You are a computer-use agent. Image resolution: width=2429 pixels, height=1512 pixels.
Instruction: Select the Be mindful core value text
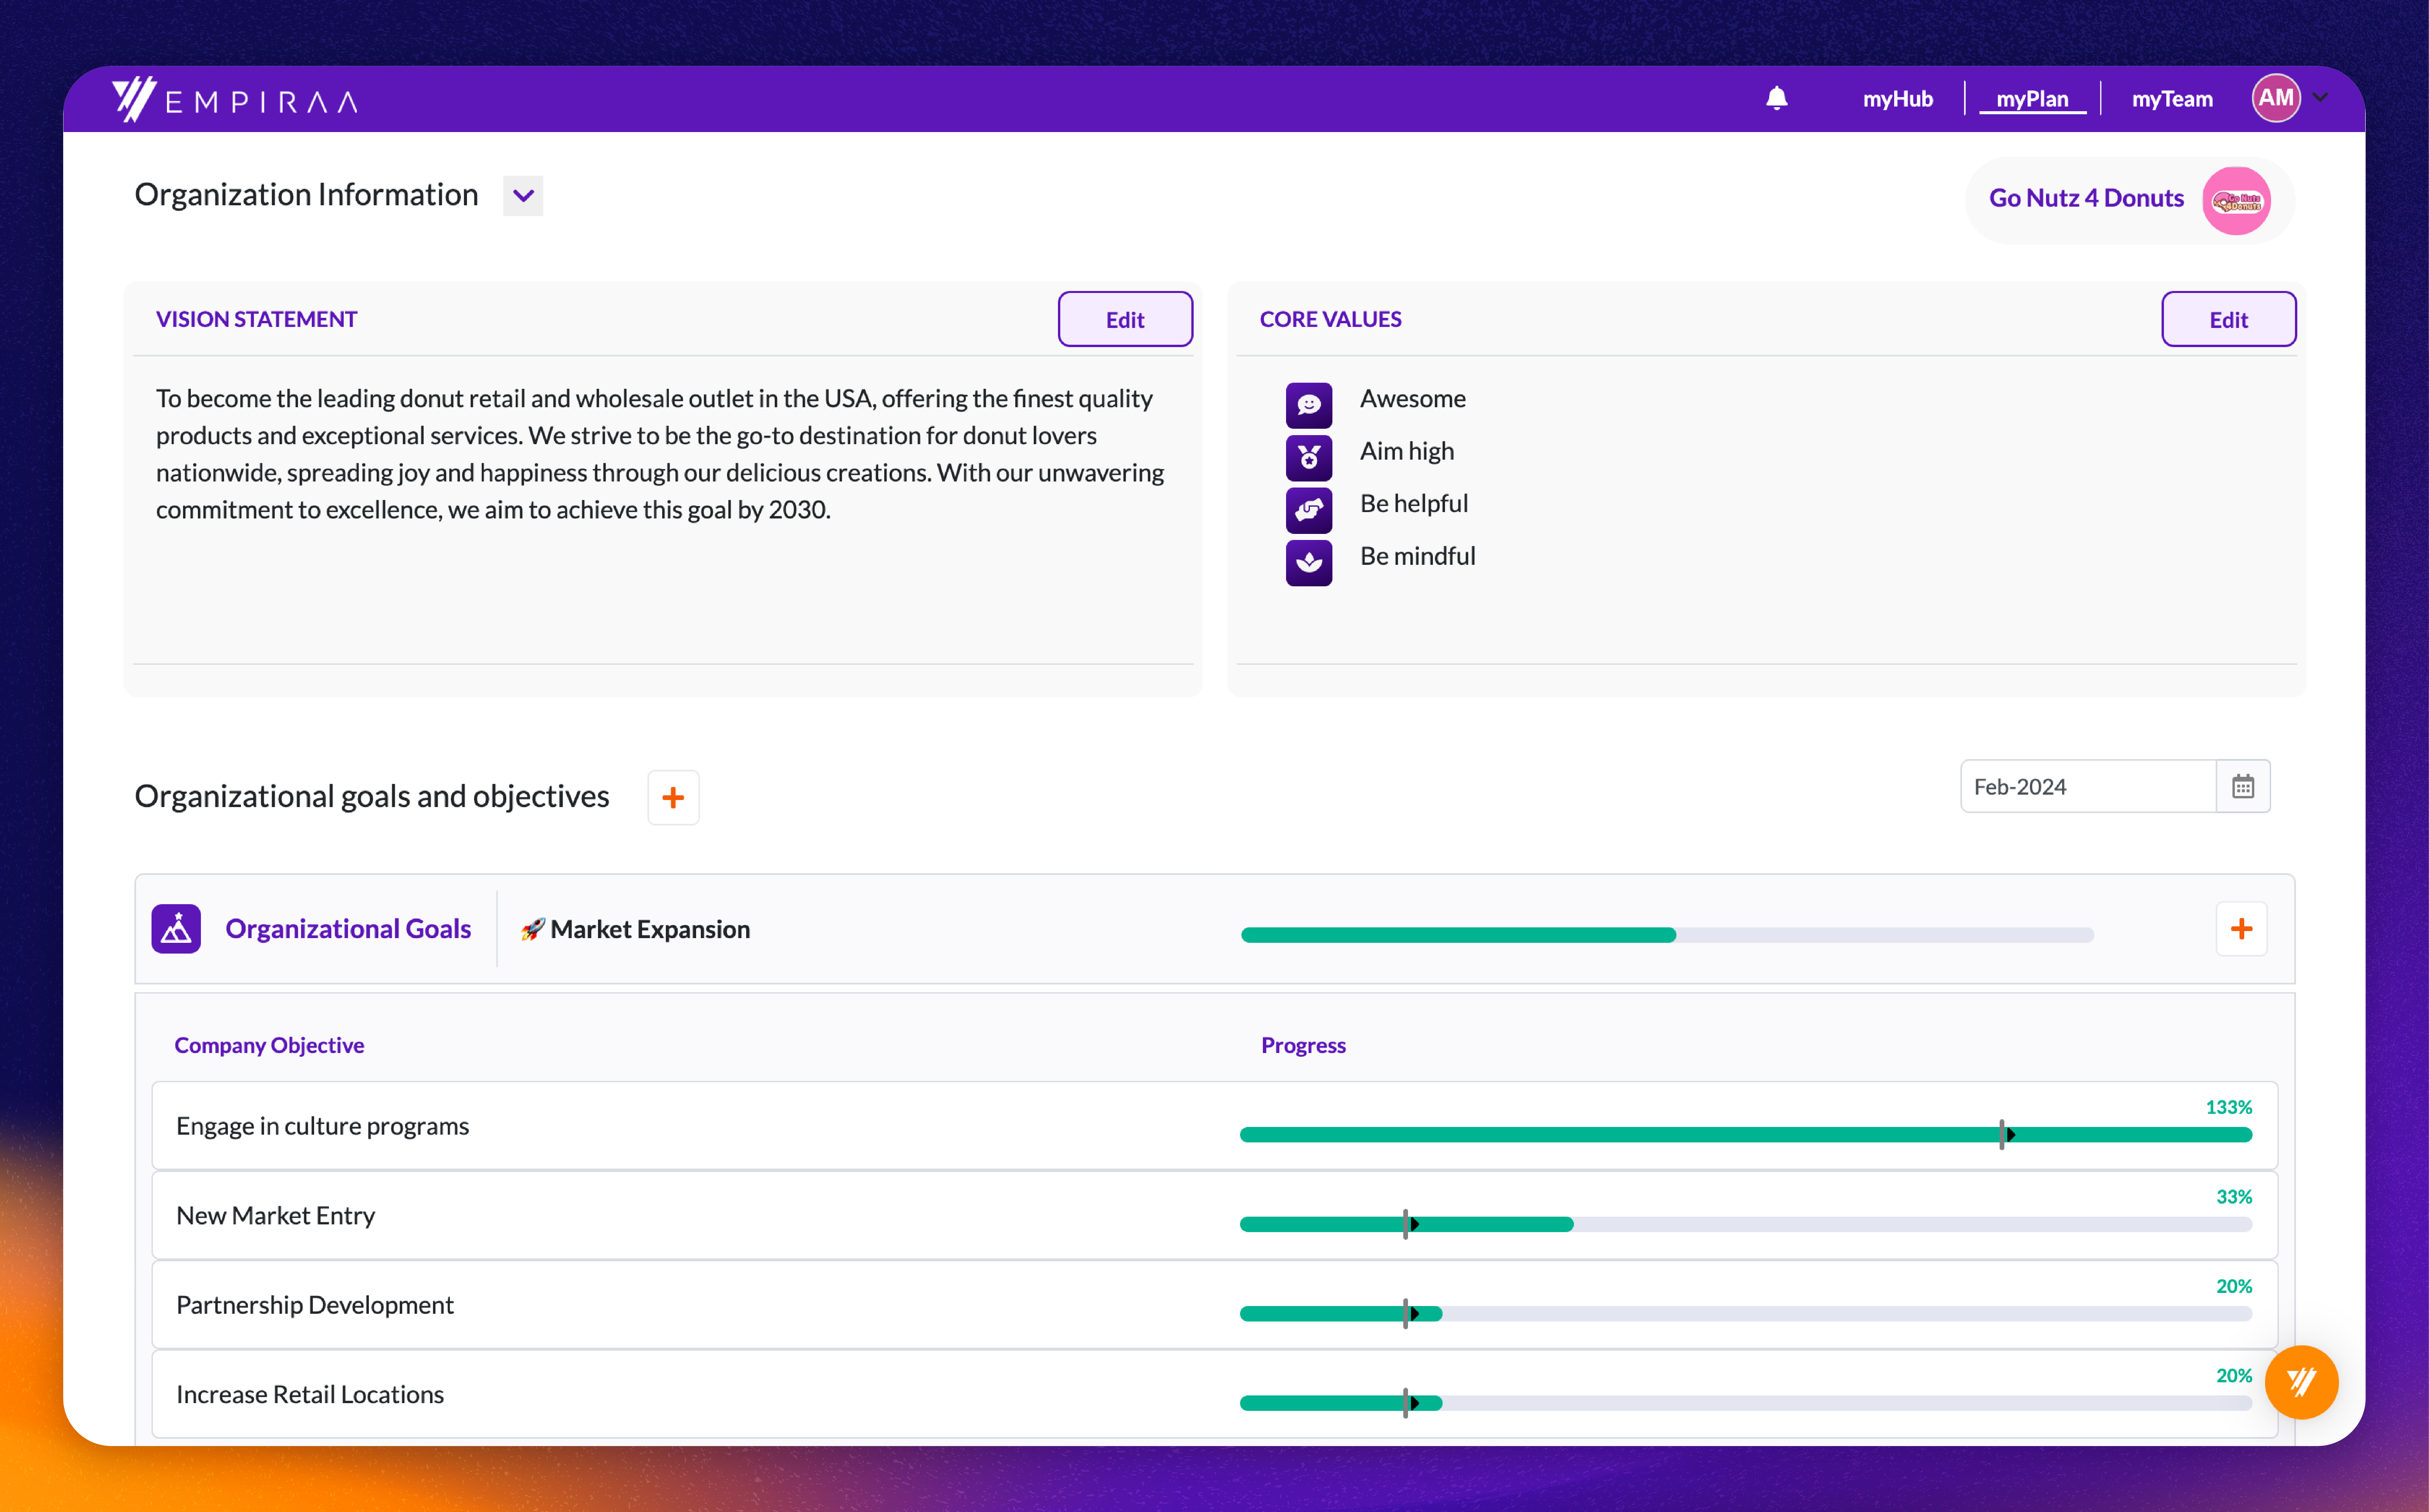tap(1417, 556)
